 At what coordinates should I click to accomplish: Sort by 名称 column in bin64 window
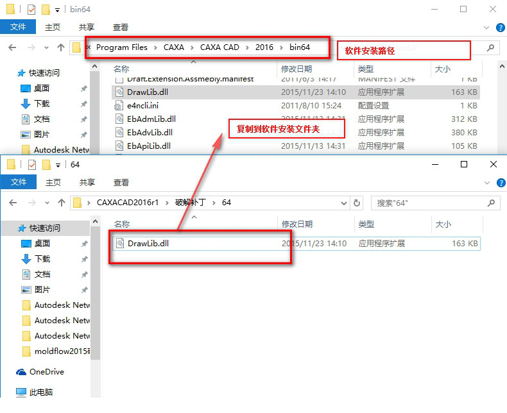(121, 69)
